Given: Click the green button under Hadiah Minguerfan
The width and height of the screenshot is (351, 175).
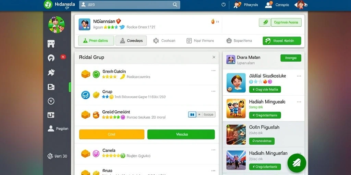Looking at the screenshot, I should pyautogui.click(x=265, y=167).
